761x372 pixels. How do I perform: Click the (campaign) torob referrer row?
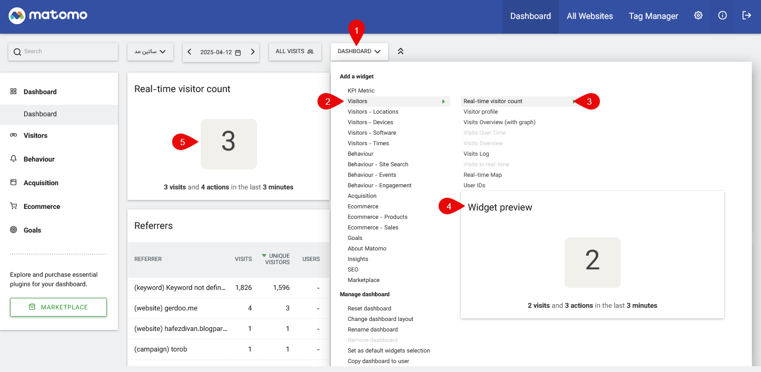click(229, 349)
